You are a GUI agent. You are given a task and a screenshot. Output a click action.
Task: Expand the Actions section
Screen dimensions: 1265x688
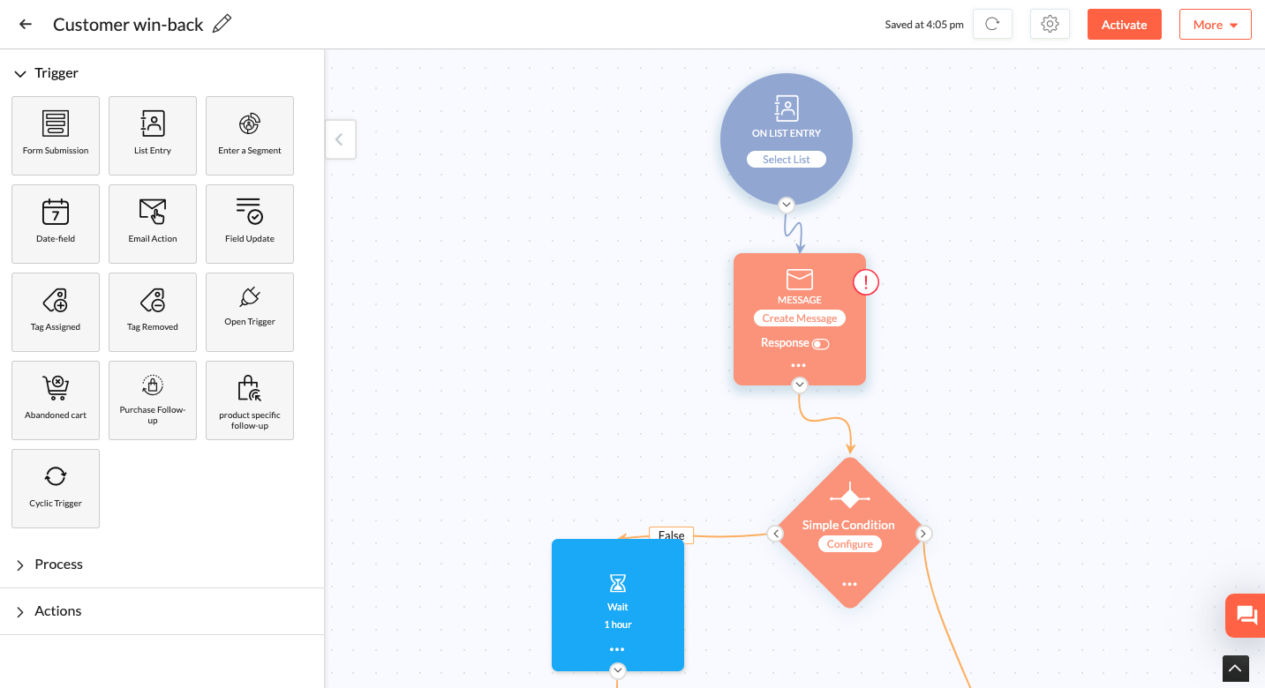[x=20, y=612]
